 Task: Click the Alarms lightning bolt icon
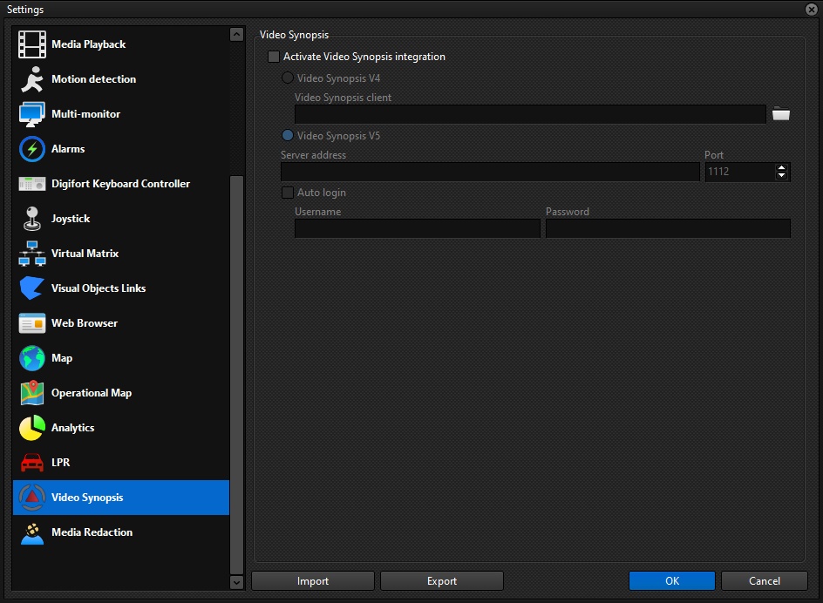(x=32, y=149)
